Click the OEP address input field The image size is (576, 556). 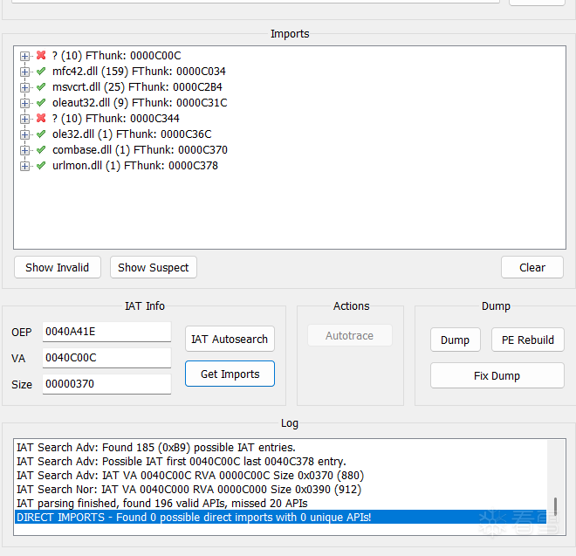106,332
